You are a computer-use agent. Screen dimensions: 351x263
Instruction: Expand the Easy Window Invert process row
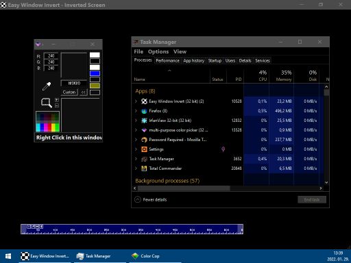tap(136, 101)
